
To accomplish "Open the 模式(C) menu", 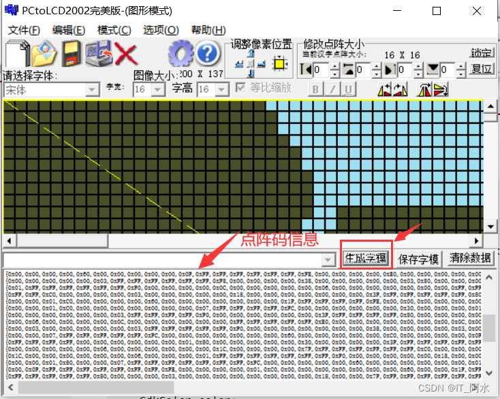I will click(114, 30).
